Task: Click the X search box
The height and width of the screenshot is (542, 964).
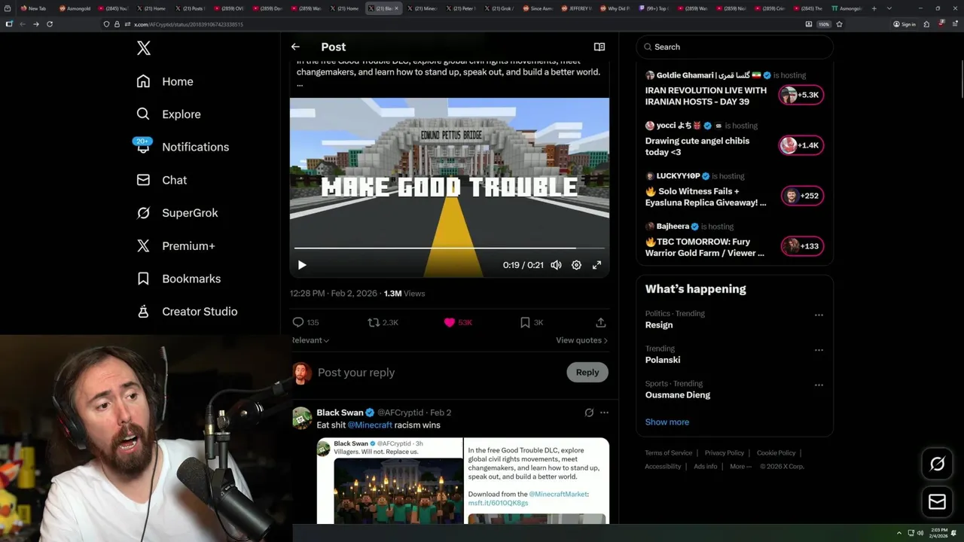Action: (x=734, y=47)
